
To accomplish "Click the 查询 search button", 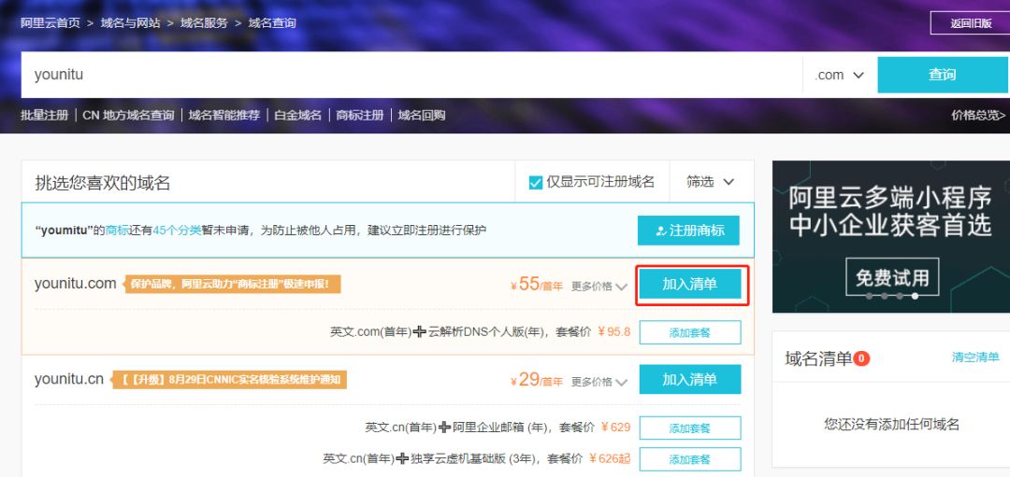I will click(x=942, y=75).
